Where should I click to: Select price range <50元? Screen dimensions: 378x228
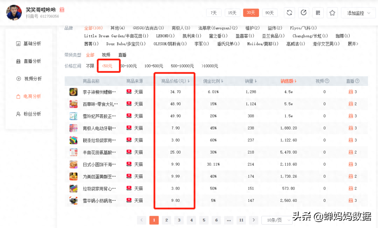(x=107, y=66)
